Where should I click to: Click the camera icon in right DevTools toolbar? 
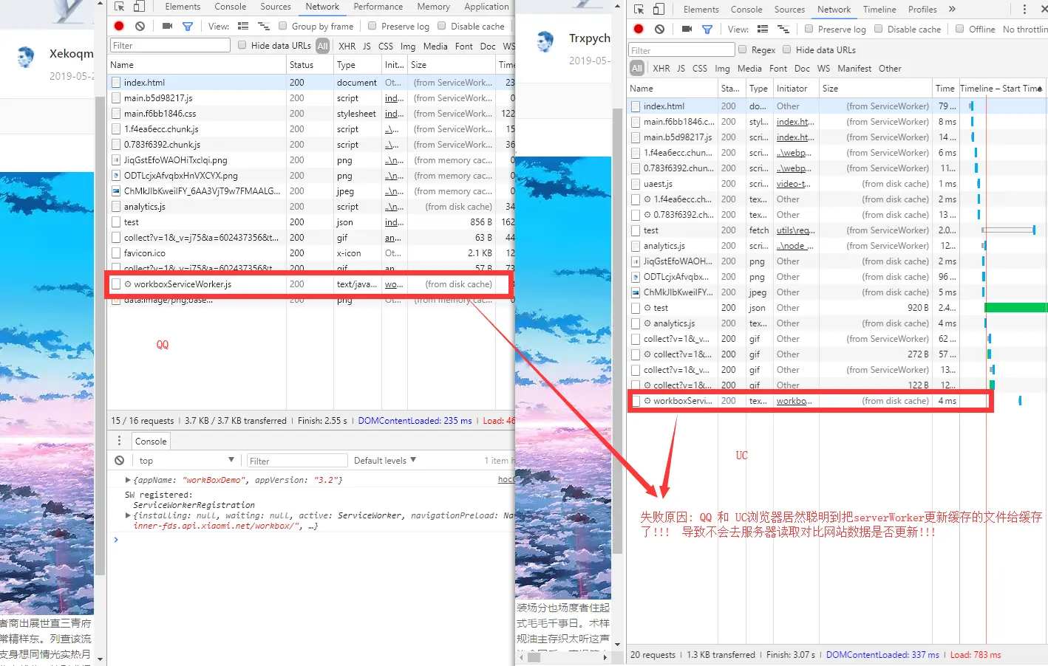687,29
